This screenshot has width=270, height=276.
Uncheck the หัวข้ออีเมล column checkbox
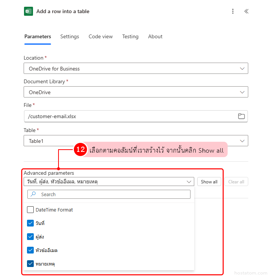(30, 250)
